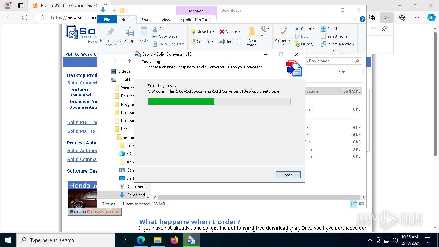Refresh the browser page

25,17
